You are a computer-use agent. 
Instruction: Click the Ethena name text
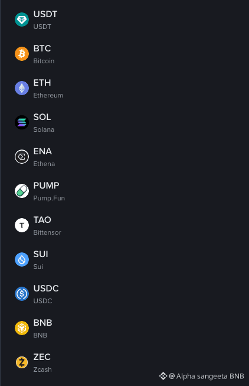(x=44, y=164)
